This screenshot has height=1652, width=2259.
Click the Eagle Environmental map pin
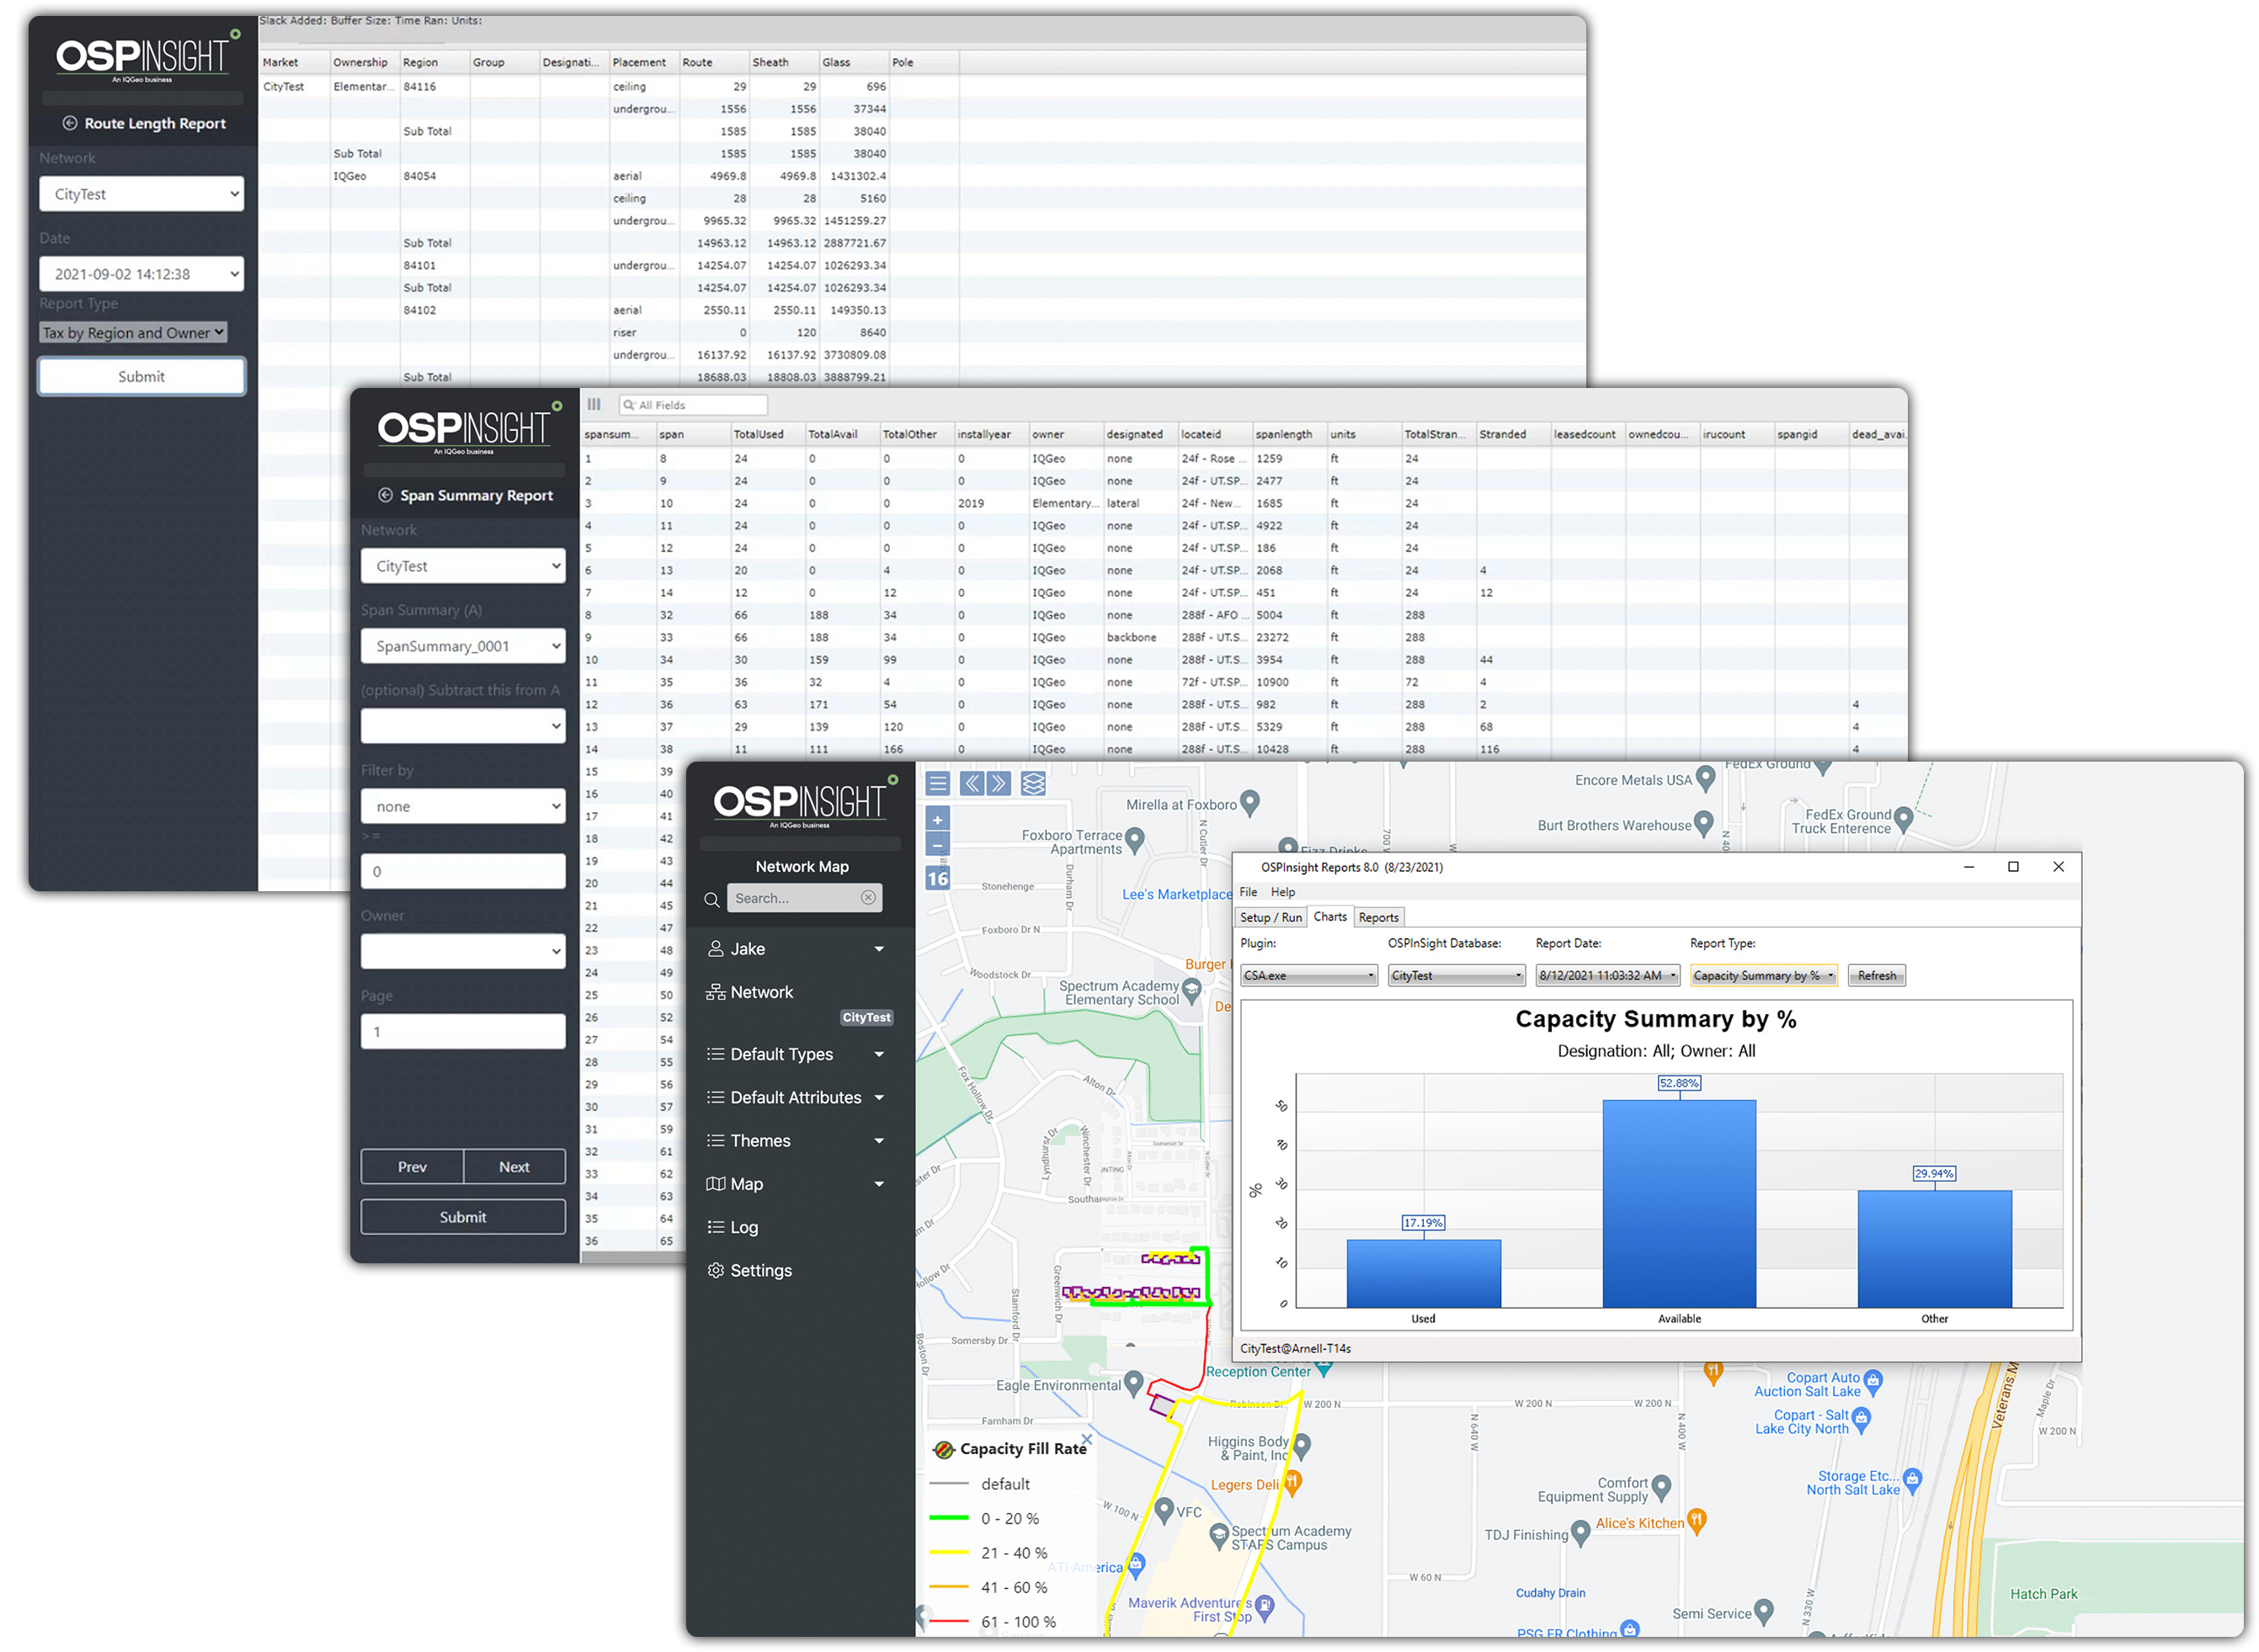(x=1133, y=1383)
